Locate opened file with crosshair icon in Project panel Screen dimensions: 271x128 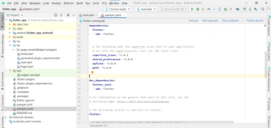(x=56, y=15)
